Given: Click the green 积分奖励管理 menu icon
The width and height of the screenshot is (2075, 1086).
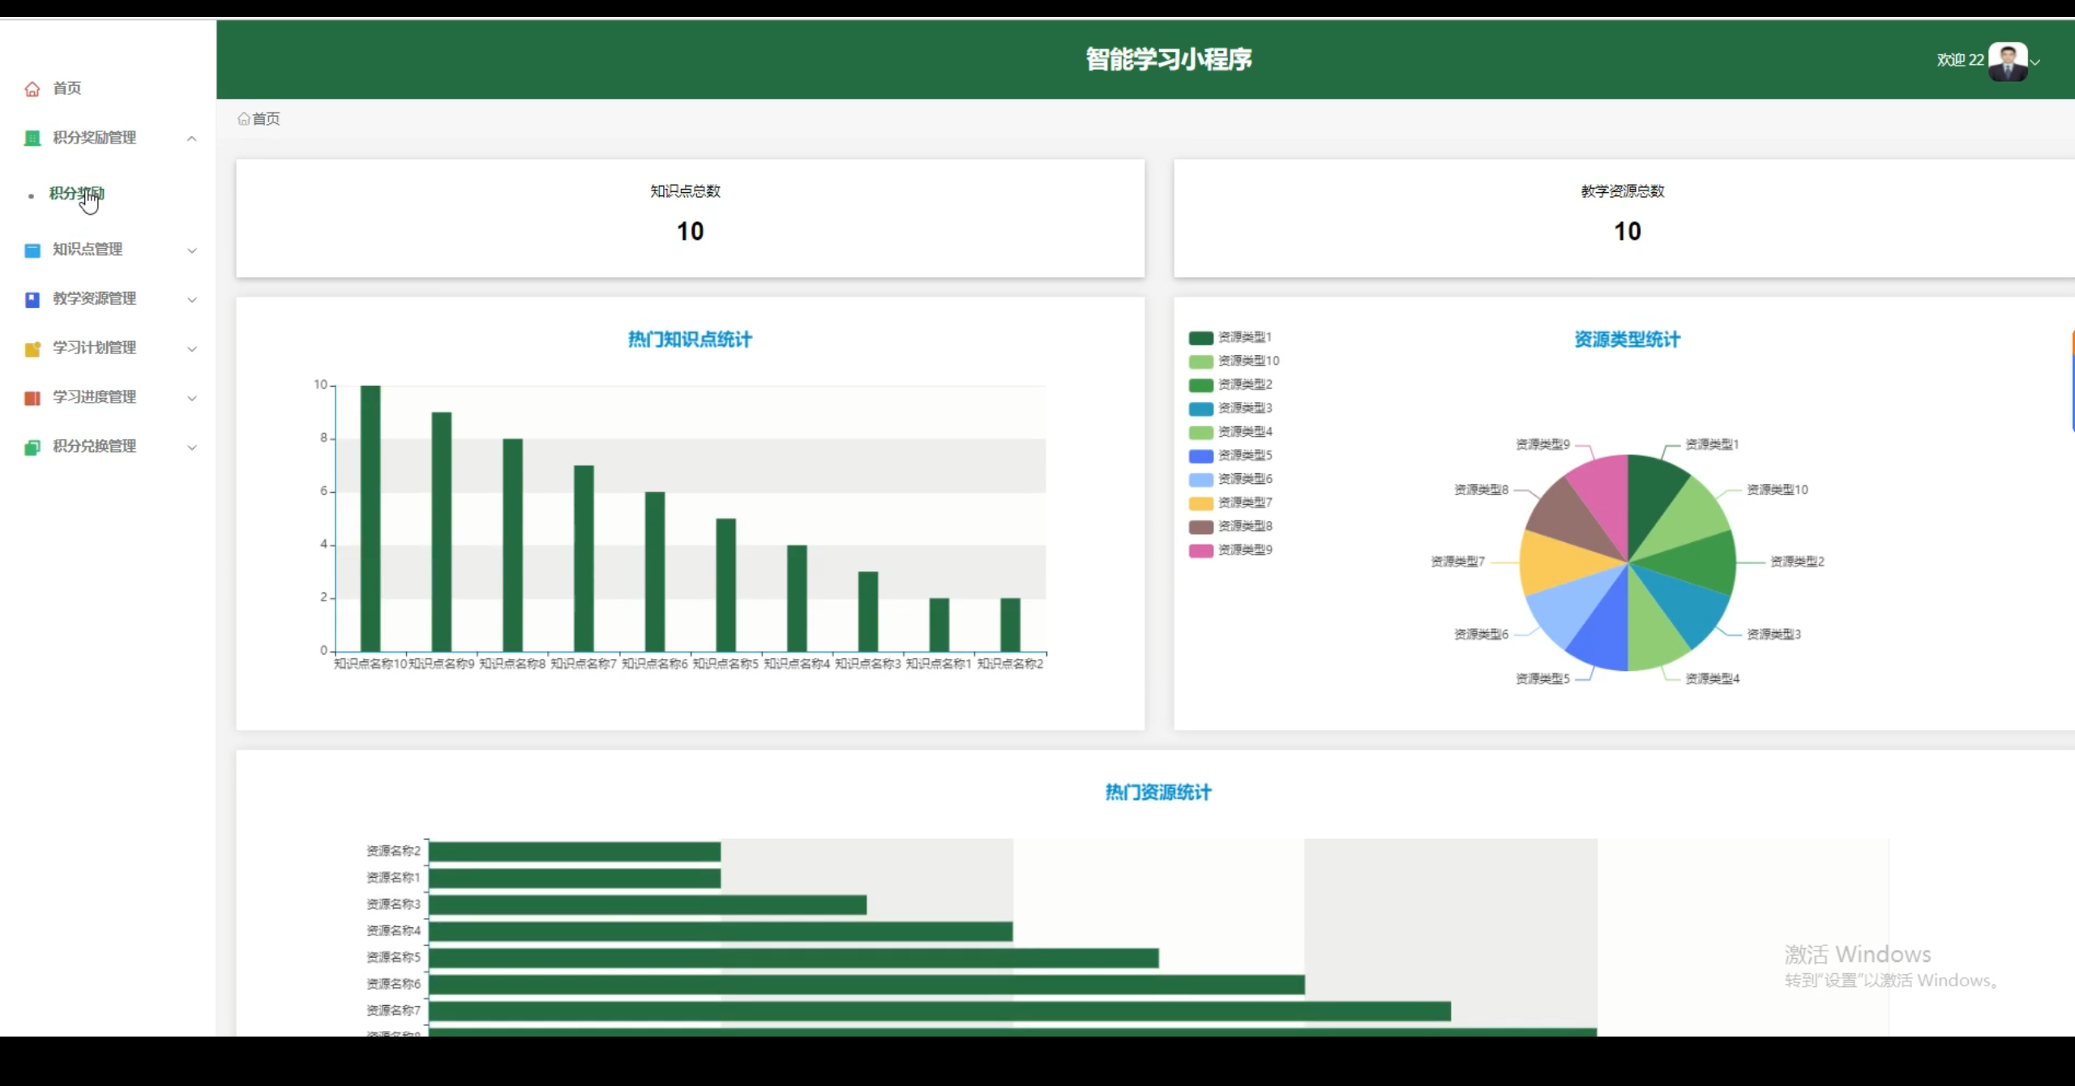Looking at the screenshot, I should [x=32, y=139].
